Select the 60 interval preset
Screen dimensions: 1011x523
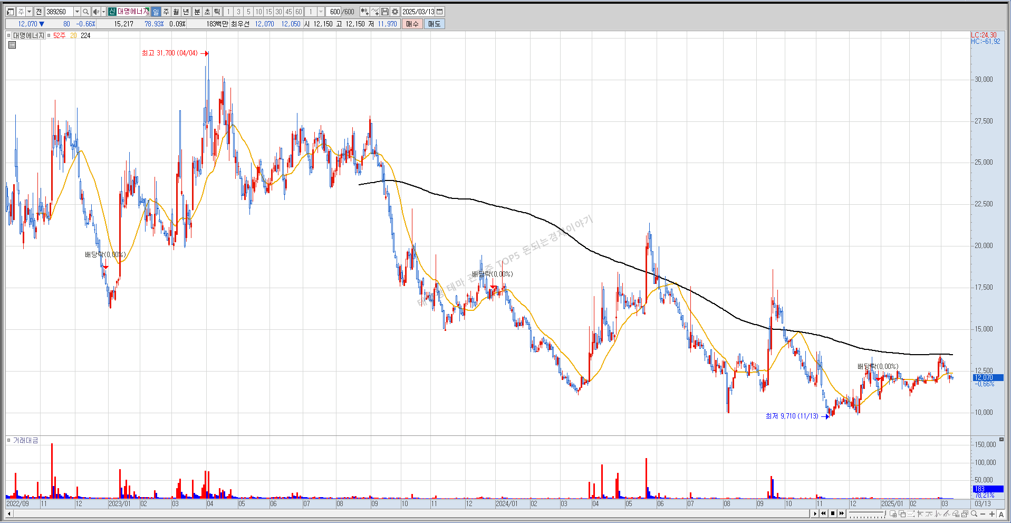pos(299,12)
